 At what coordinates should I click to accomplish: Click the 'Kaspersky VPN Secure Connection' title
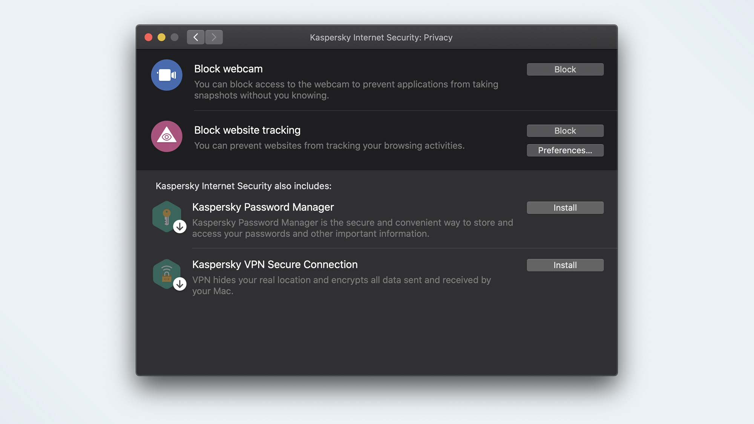275,265
